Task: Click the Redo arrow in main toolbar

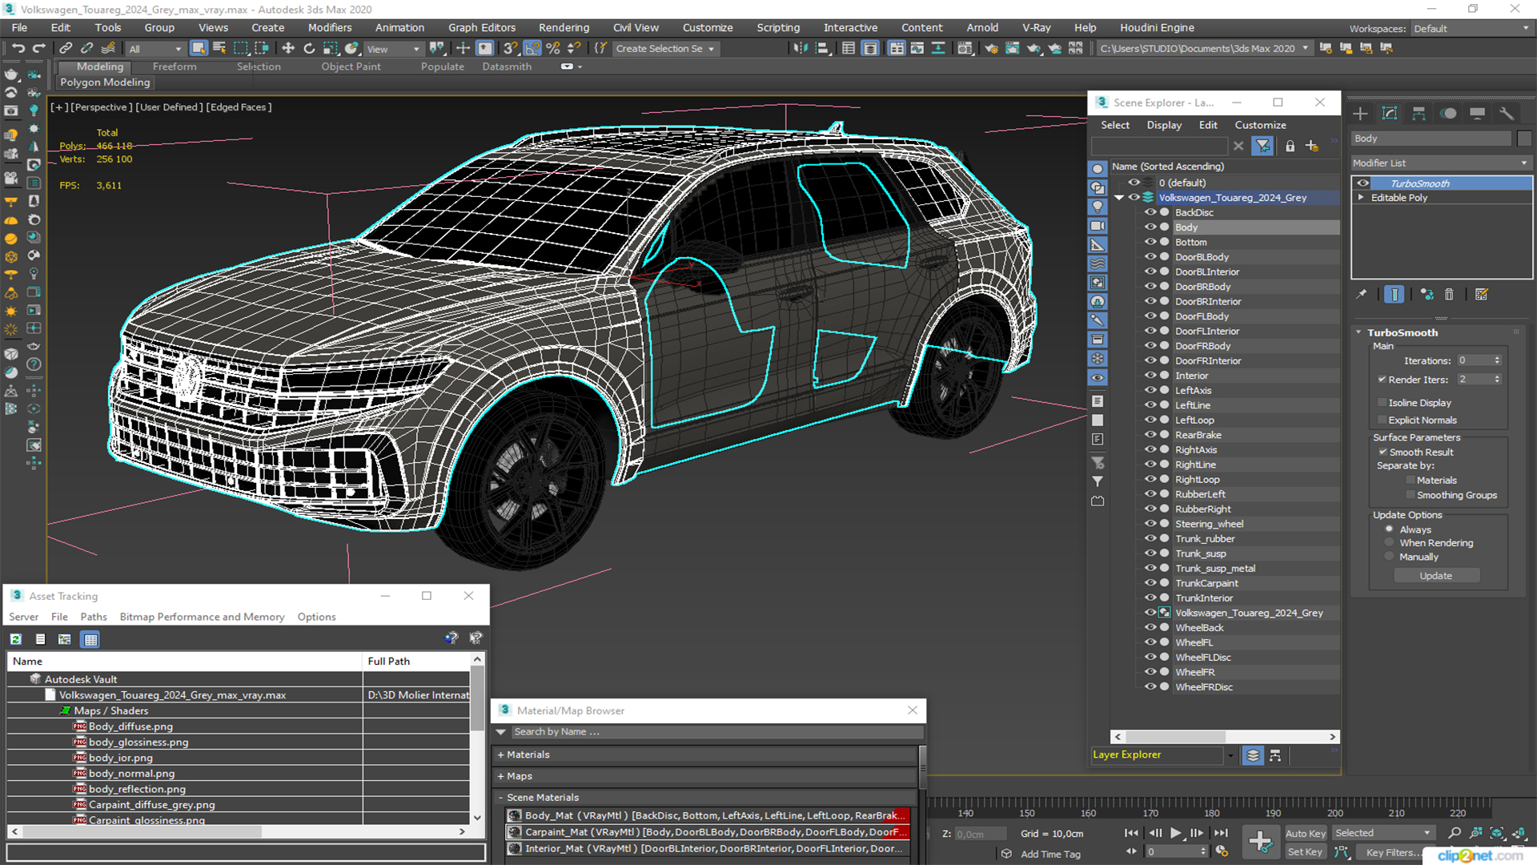Action: [38, 49]
